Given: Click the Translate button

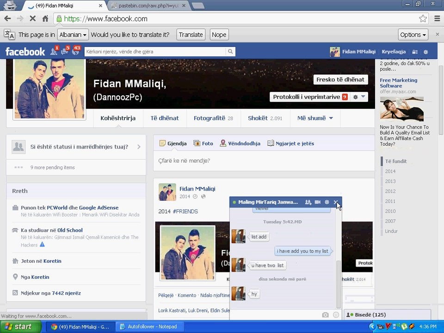Looking at the screenshot, I should click(x=191, y=35).
